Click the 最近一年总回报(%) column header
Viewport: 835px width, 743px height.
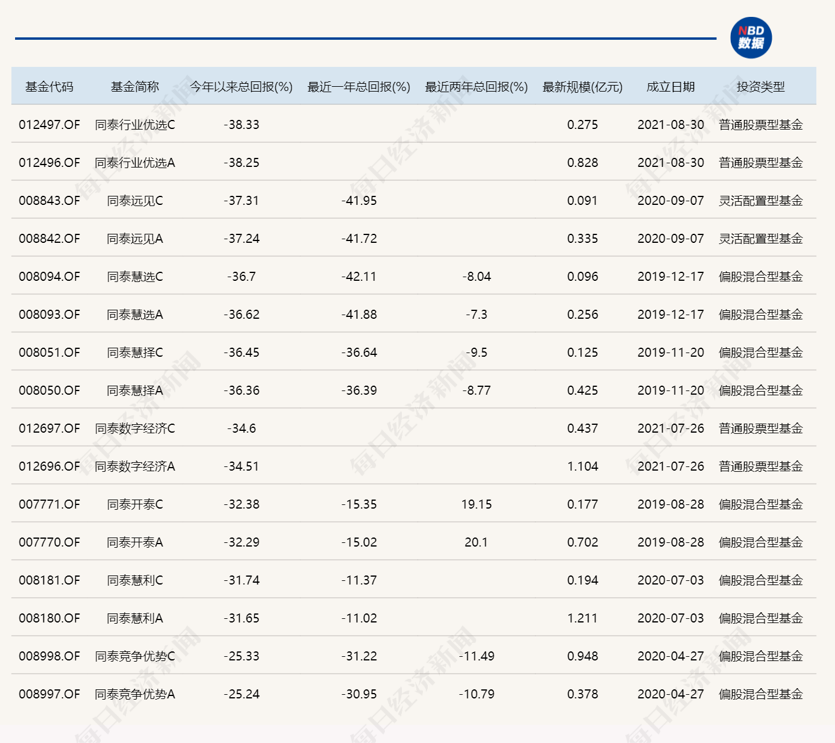pyautogui.click(x=358, y=87)
